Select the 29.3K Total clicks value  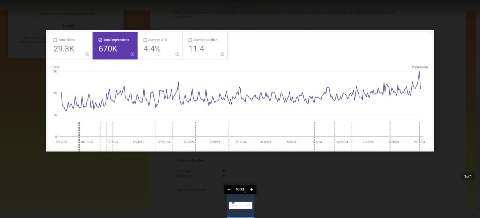[64, 49]
